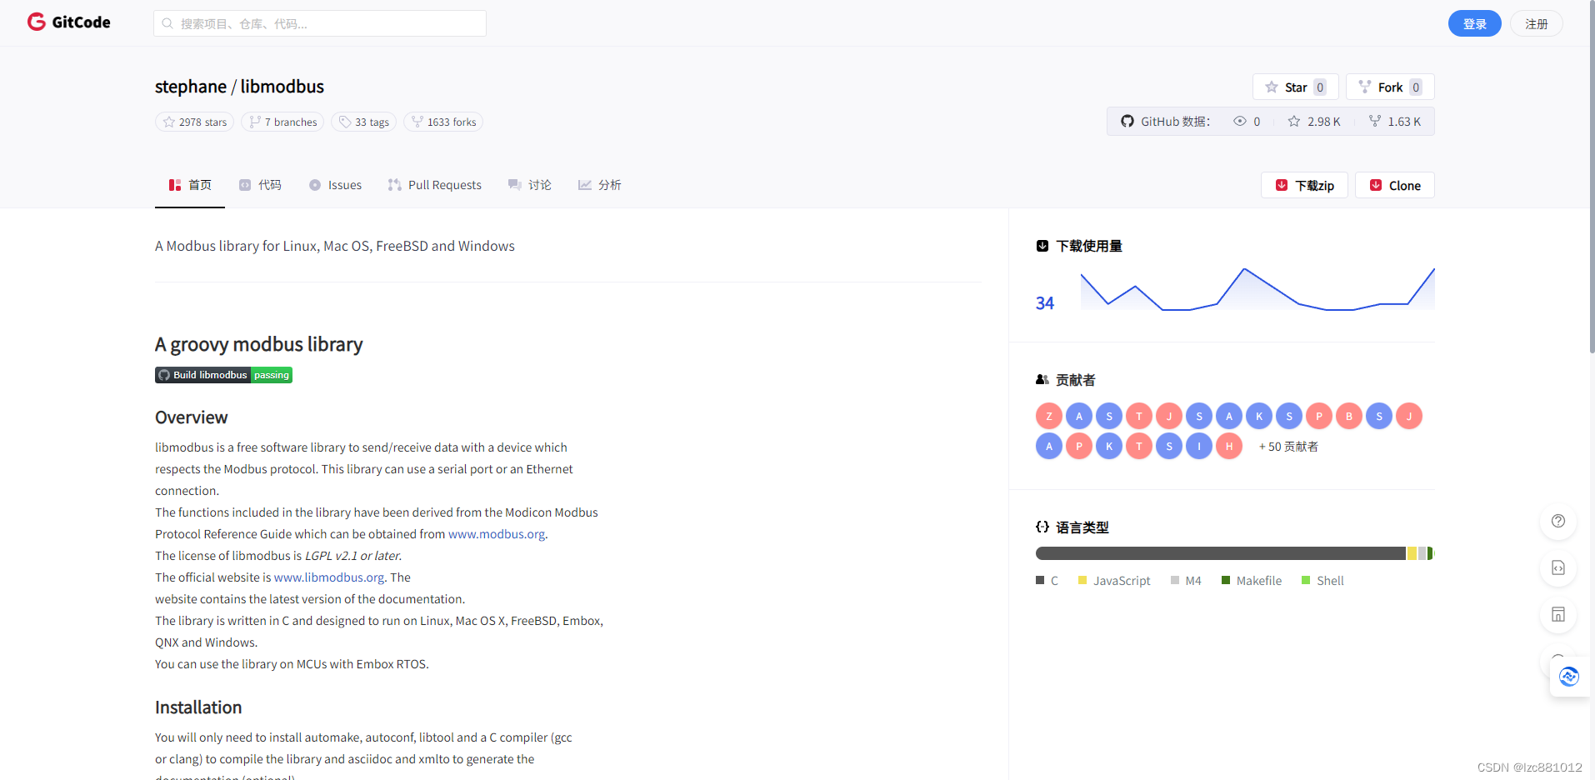1595x780 pixels.
Task: Open the www.modbus.org link
Action: 497,534
